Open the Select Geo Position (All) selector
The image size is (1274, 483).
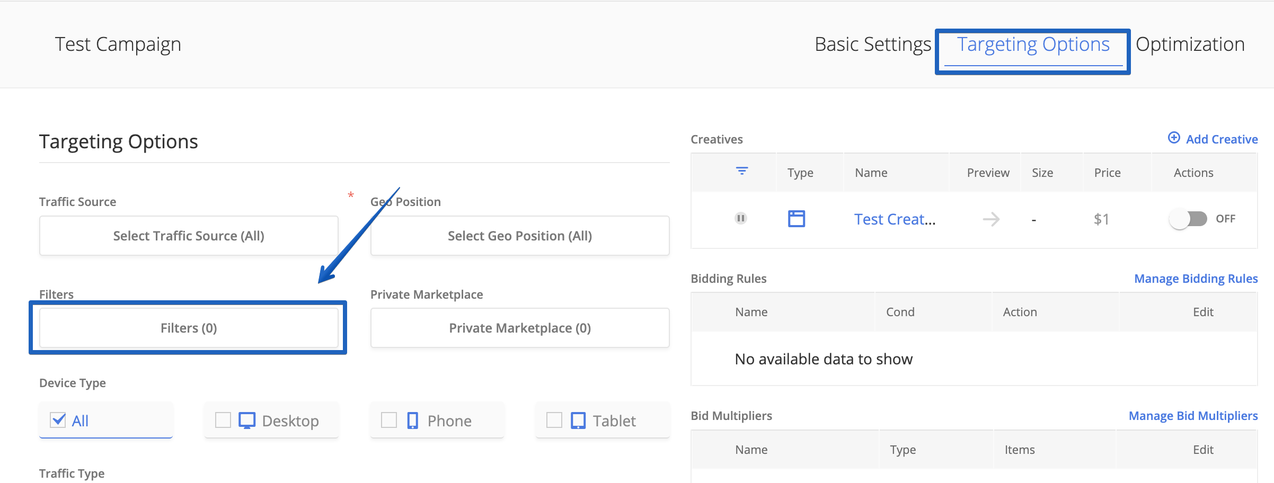[x=519, y=236]
